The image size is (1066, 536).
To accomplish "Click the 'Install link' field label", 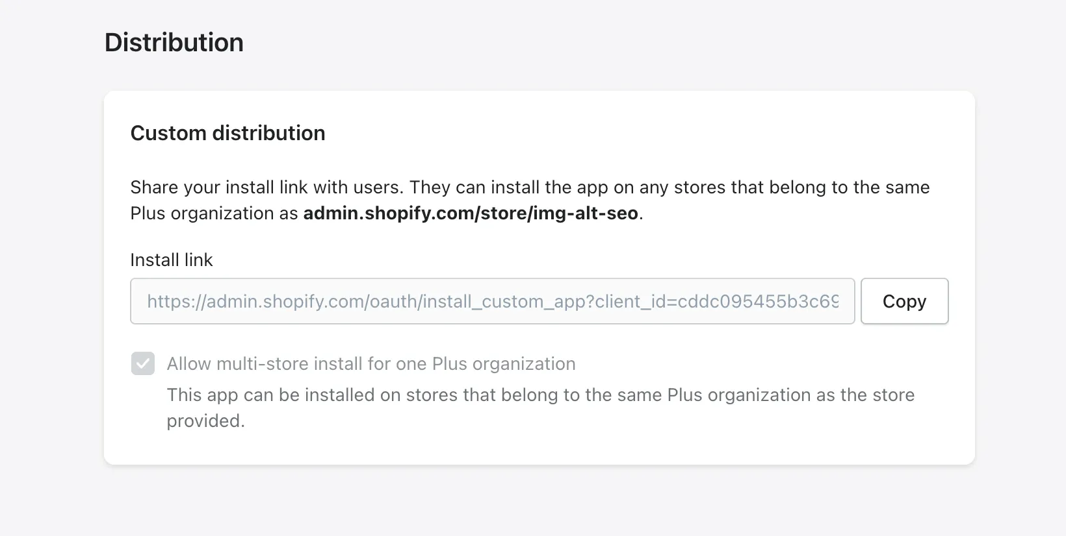I will tap(171, 260).
